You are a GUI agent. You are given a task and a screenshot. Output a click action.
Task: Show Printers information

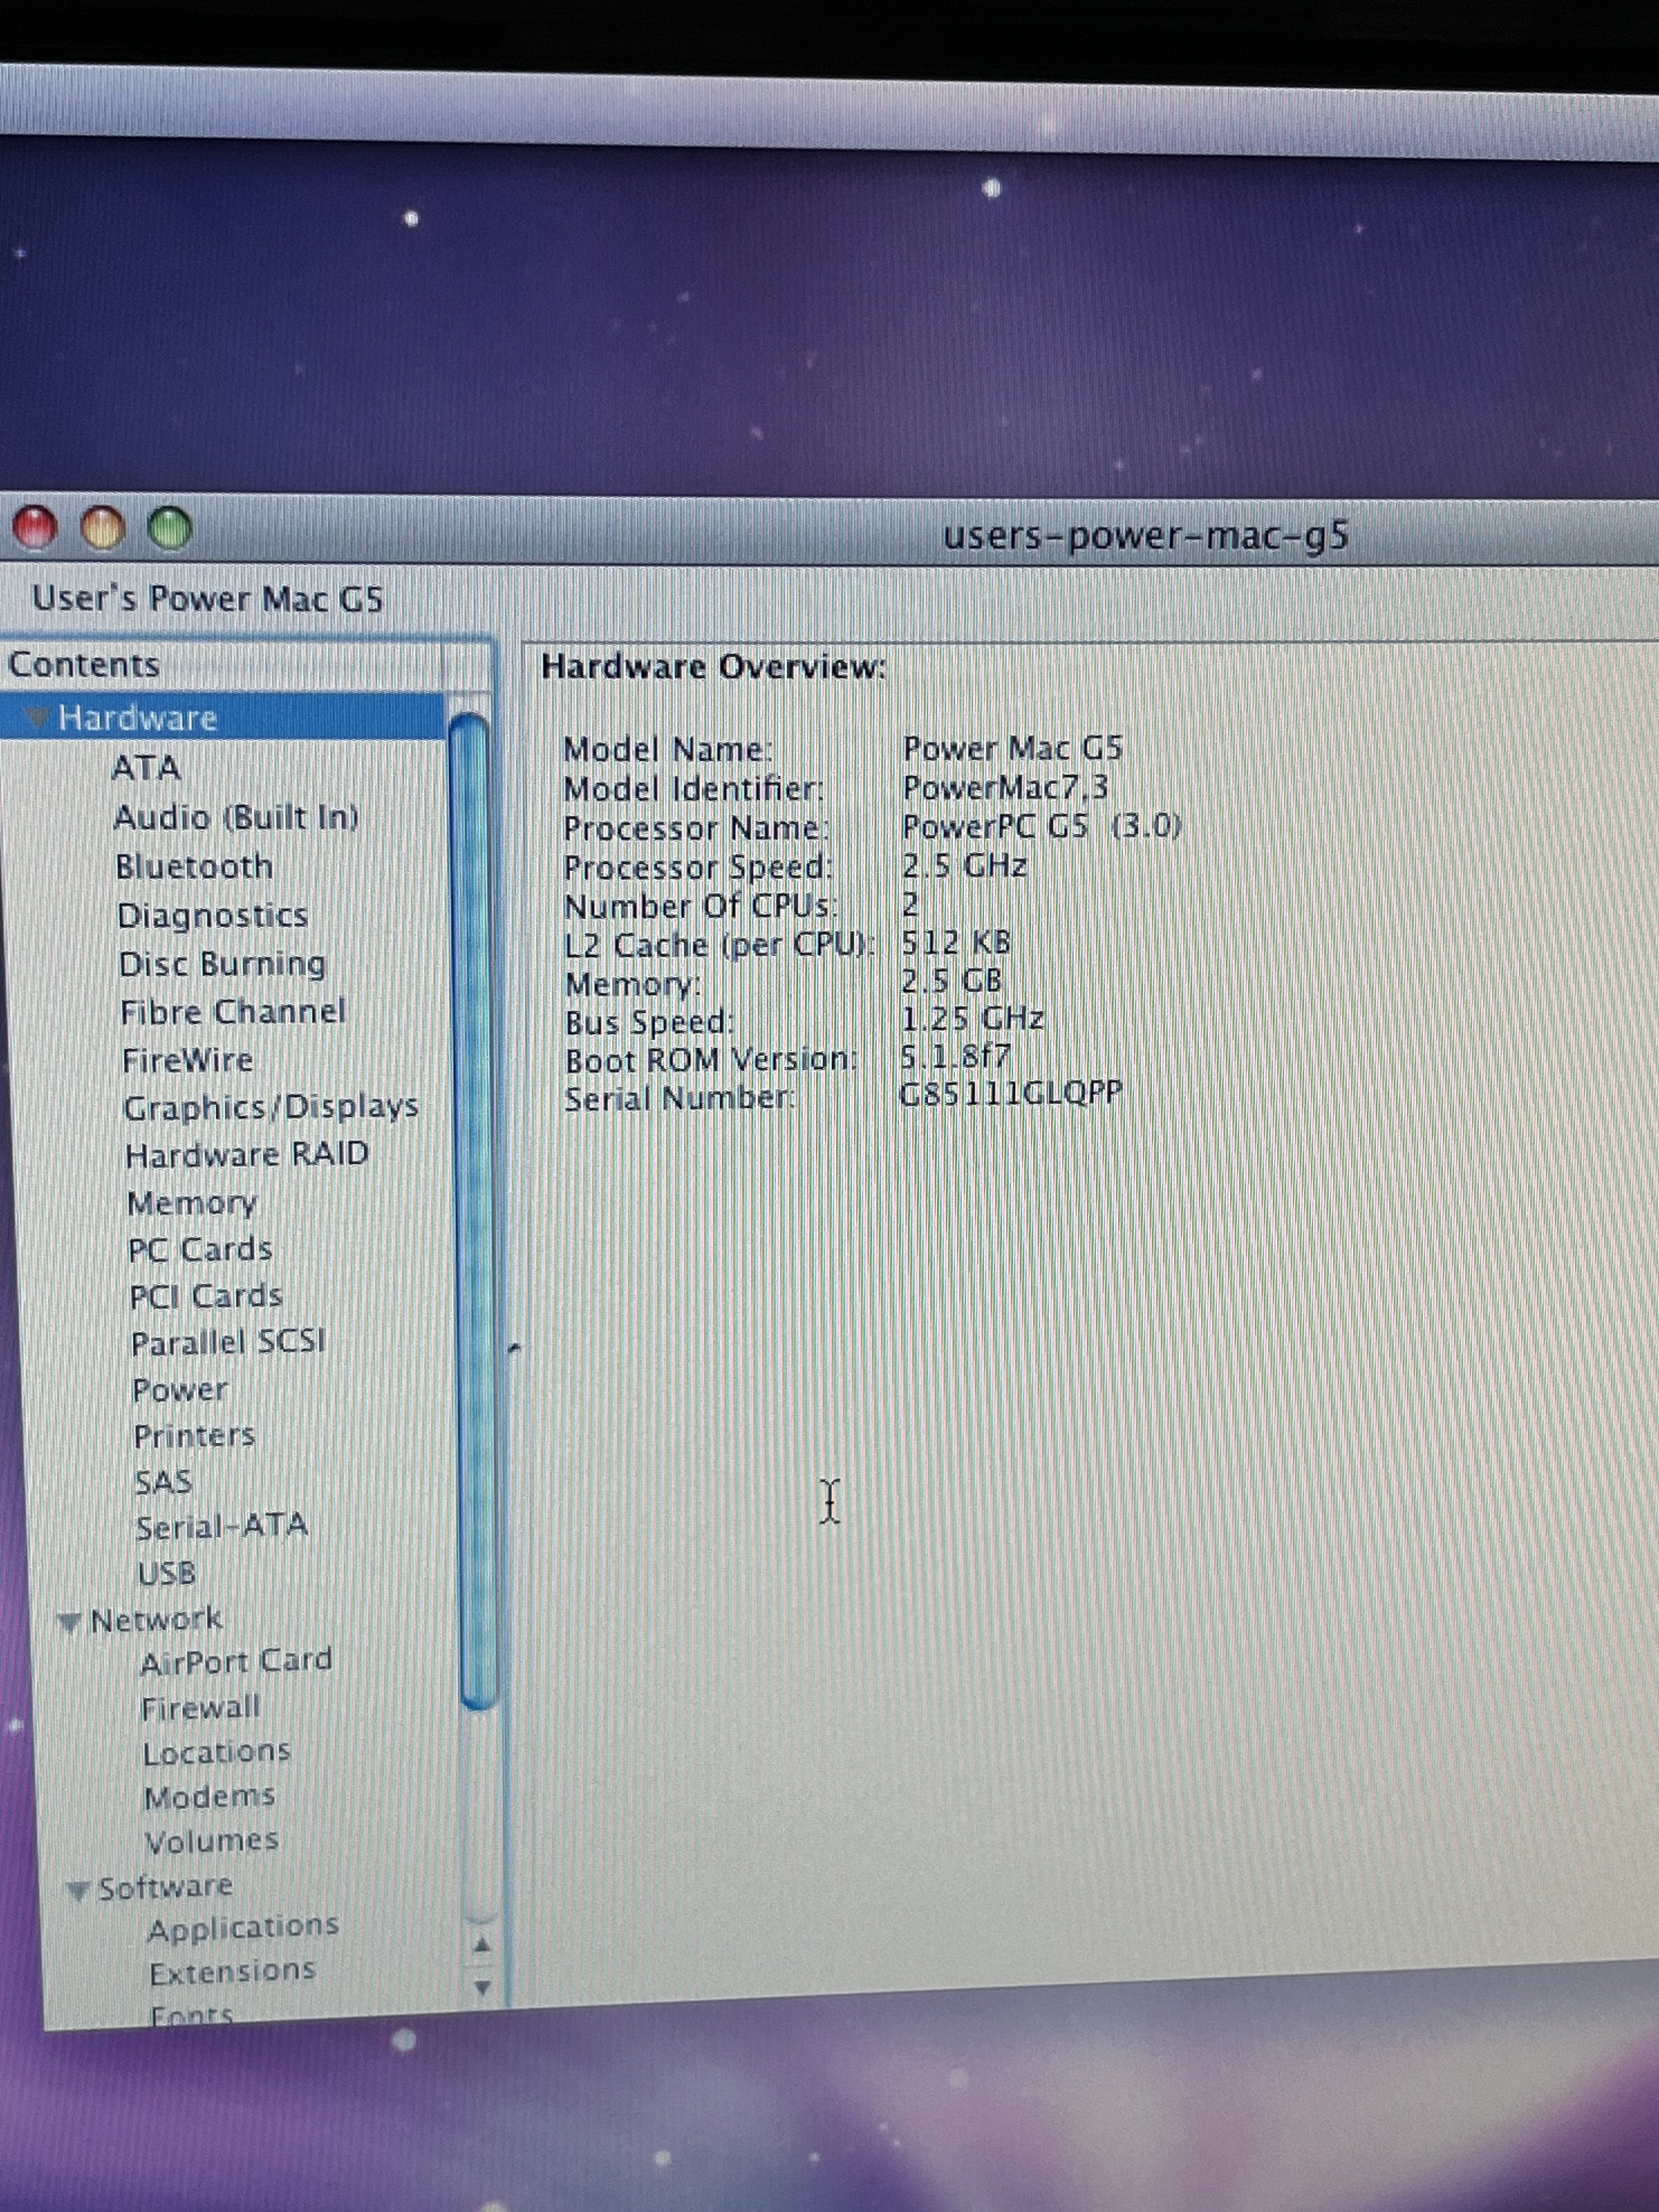pyautogui.click(x=195, y=1436)
